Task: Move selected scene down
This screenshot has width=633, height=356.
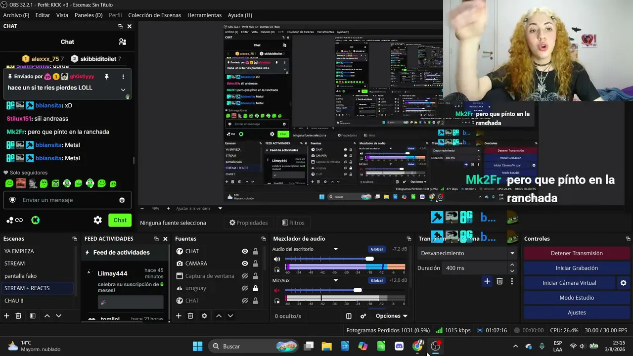Action: pos(58,316)
